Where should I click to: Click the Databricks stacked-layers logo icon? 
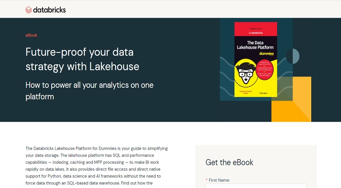coord(29,10)
